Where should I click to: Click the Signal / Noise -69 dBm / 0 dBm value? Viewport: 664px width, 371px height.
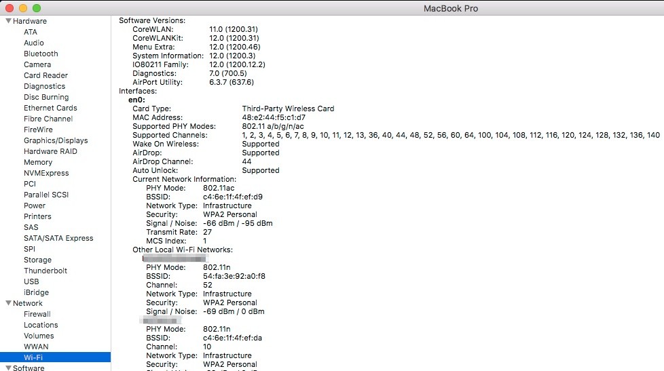(234, 311)
